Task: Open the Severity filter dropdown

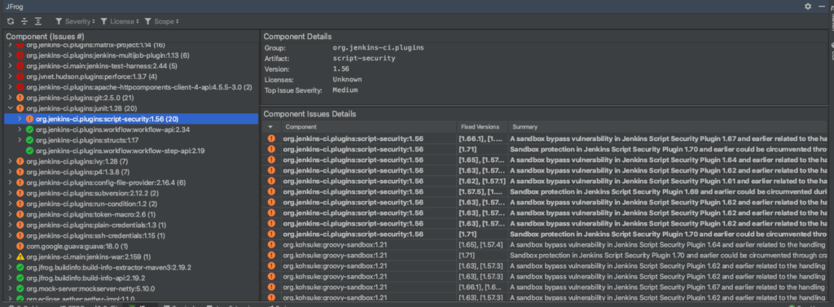Action: [75, 21]
